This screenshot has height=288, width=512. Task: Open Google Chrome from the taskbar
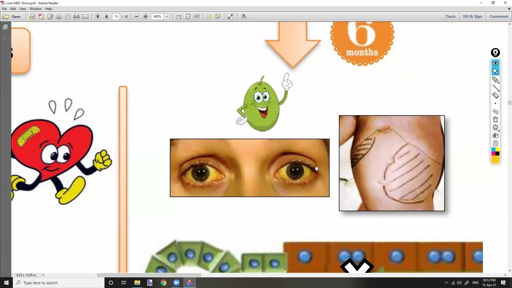point(163,283)
